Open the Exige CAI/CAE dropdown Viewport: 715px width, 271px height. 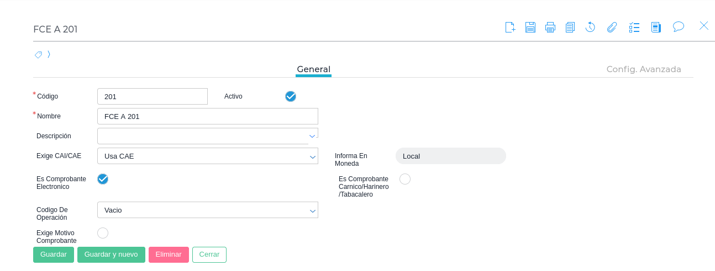[x=312, y=156]
